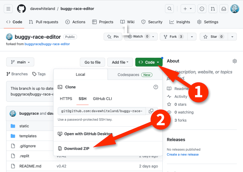Screen dimensions: 243x172
Task: Edit repository details gear icon
Action: (x=235, y=61)
